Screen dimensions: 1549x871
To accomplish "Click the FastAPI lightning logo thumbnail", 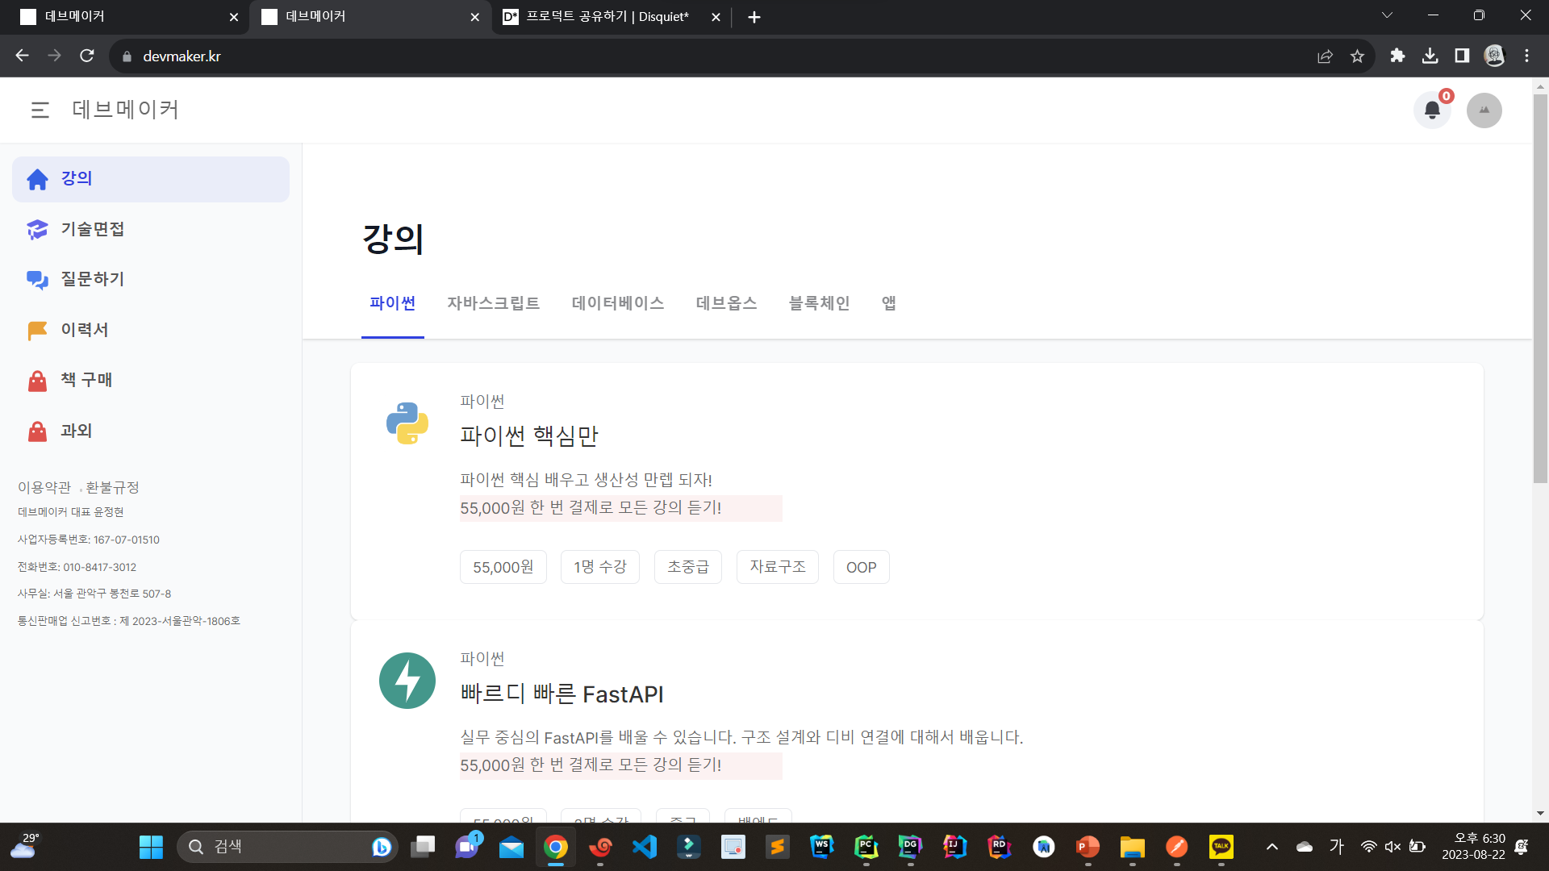I will coord(407,681).
